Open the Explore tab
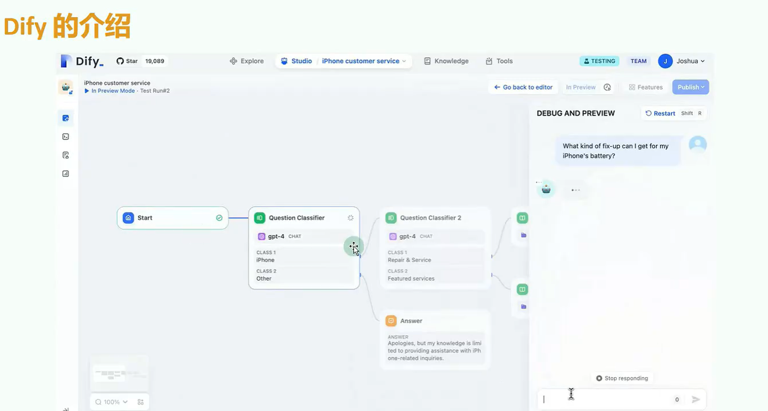Image resolution: width=768 pixels, height=411 pixels. tap(246, 61)
